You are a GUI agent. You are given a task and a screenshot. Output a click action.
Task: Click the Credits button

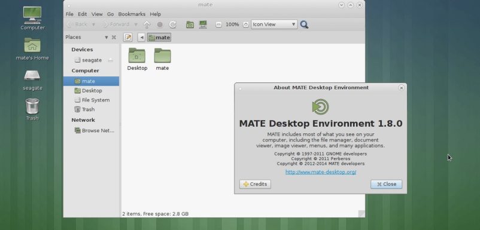point(255,184)
